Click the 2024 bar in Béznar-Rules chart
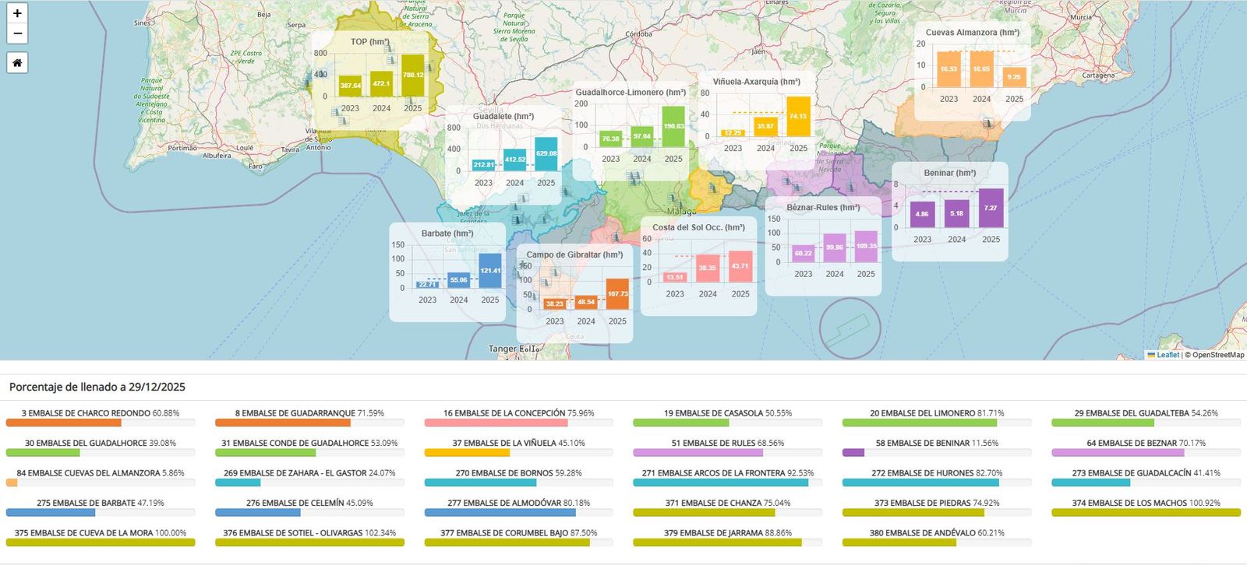The image size is (1247, 565). coord(834,247)
